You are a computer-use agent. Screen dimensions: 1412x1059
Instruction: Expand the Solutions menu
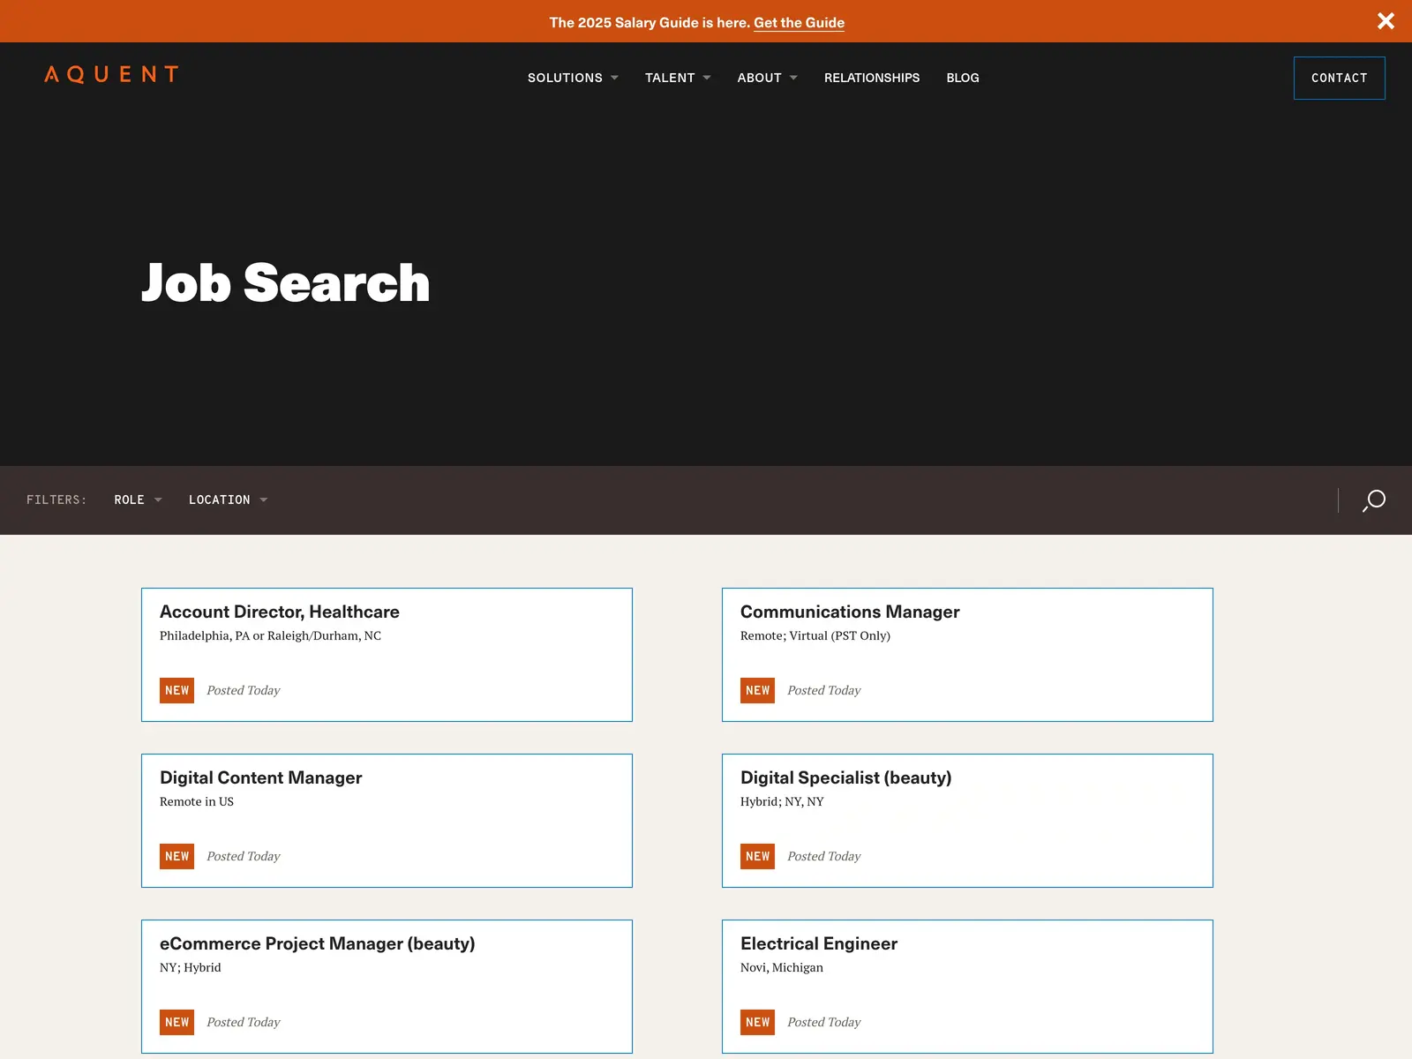pyautogui.click(x=573, y=78)
